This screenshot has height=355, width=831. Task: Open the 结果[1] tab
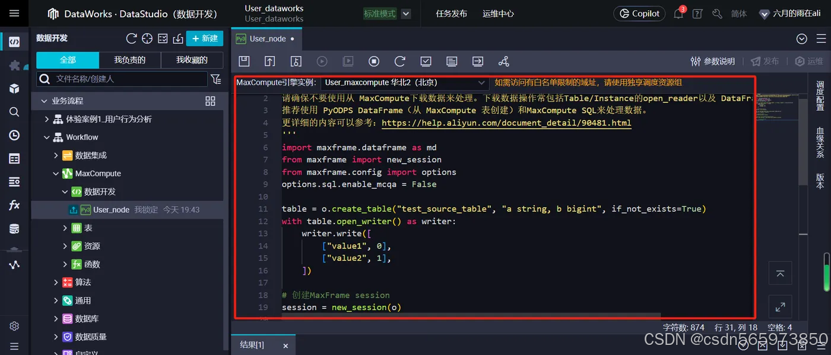click(252, 345)
